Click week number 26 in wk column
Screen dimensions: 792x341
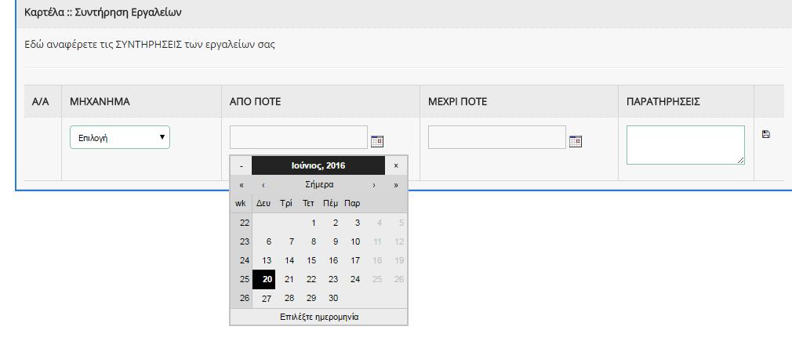coord(245,298)
